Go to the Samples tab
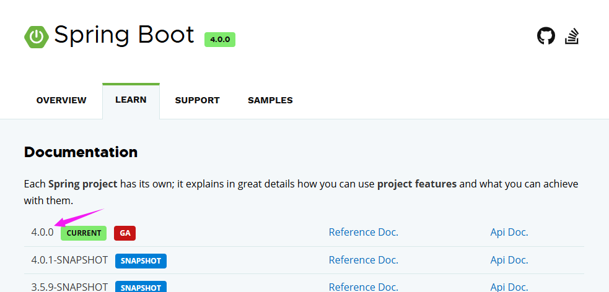This screenshot has height=292, width=609. (270, 100)
